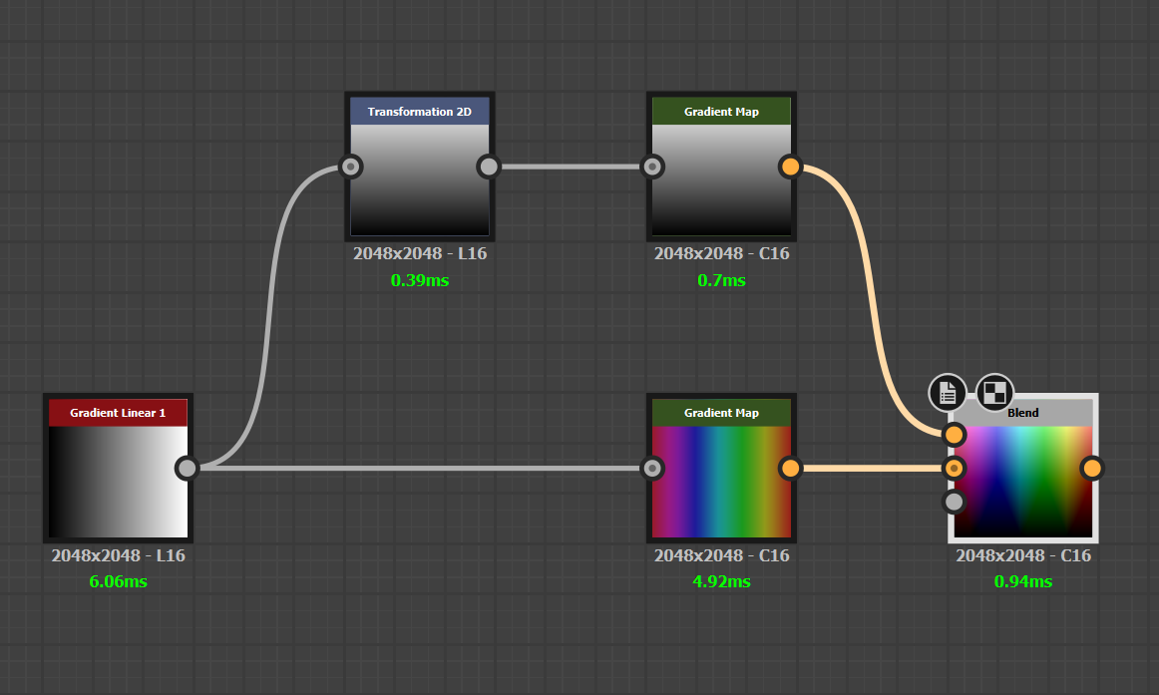Click the Blend node's top foreground input socket
1159x695 pixels.
coord(954,434)
